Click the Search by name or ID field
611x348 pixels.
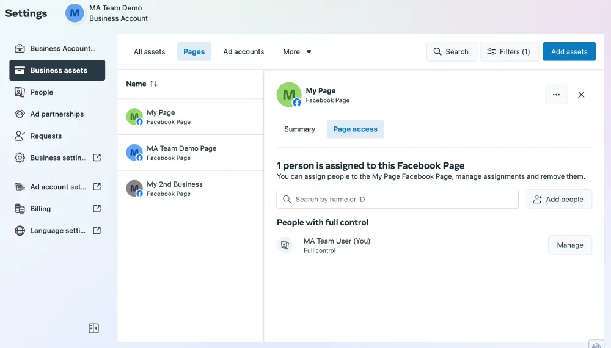pos(397,200)
